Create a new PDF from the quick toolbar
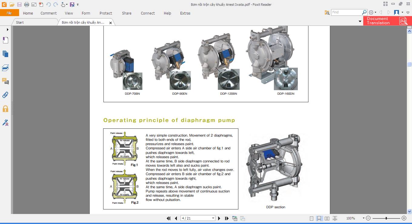The image size is (412, 224). [x=41, y=4]
